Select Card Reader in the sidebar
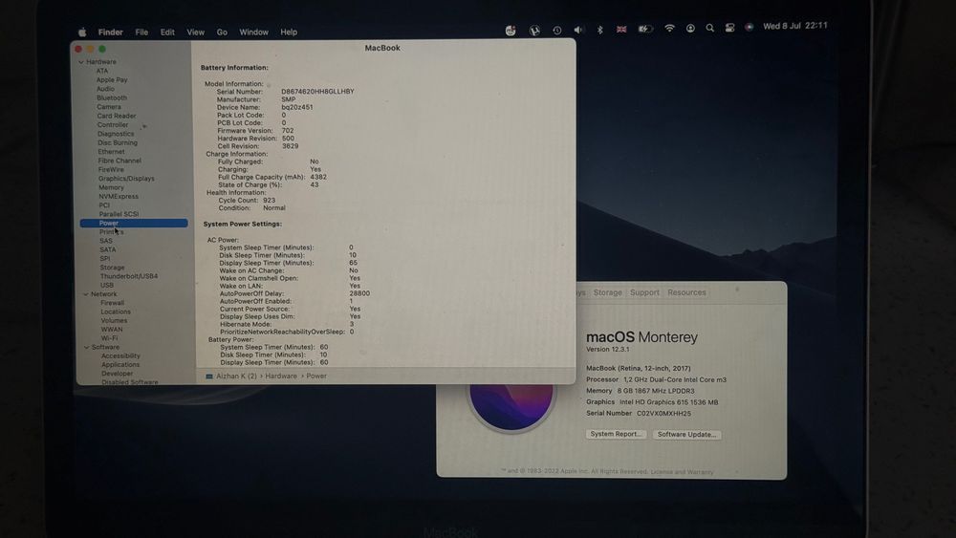This screenshot has width=956, height=538. (x=117, y=116)
